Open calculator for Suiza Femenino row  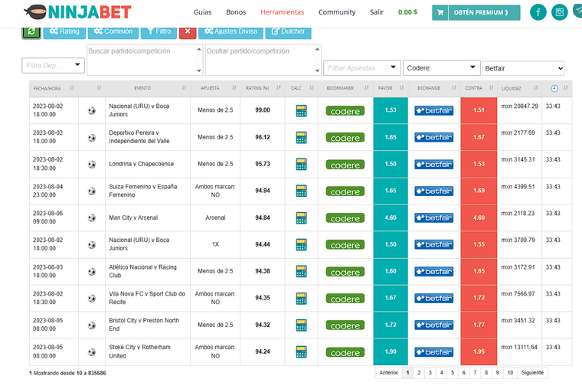pos(301,191)
